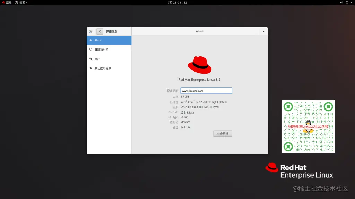Click the settings tools icon in header
The width and height of the screenshot is (355, 199).
pyautogui.click(x=91, y=31)
